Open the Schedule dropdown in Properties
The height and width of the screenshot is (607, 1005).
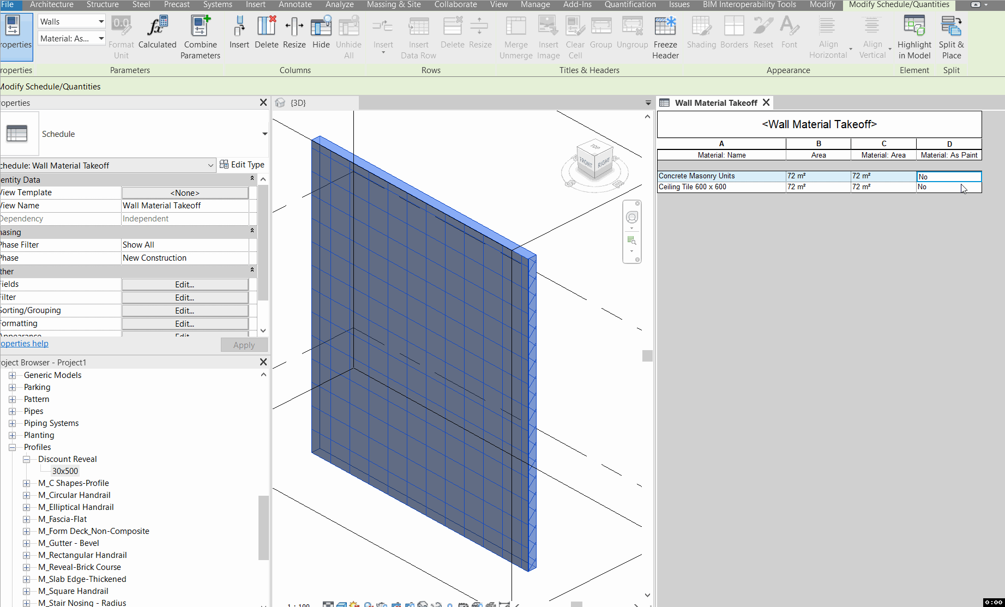pyautogui.click(x=264, y=134)
